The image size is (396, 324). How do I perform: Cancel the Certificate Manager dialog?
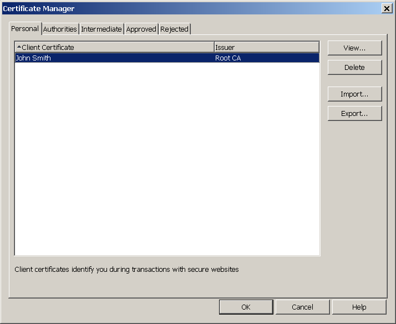pos(302,307)
